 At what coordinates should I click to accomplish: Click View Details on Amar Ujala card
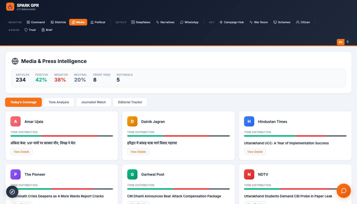tap(21, 152)
